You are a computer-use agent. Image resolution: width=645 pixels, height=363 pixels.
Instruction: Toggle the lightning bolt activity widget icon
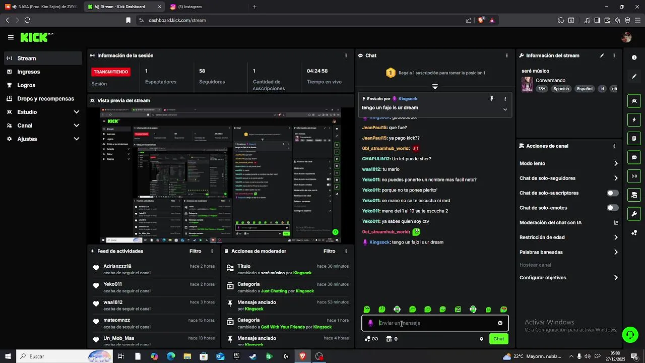coord(634,120)
